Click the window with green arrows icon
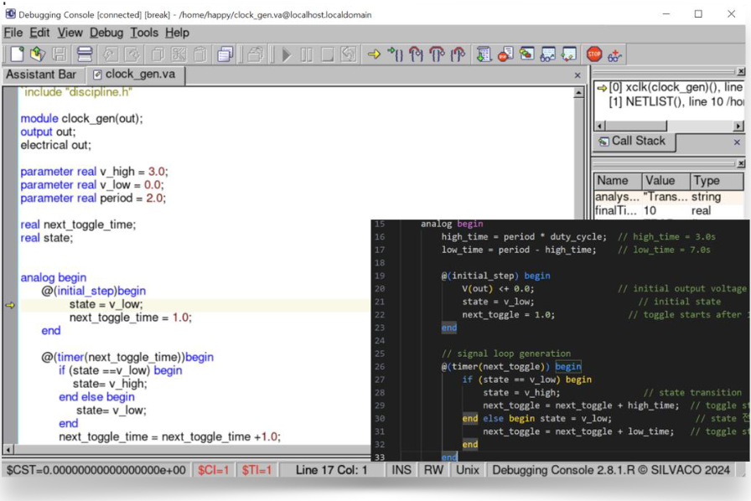The width and height of the screenshot is (751, 501). [x=569, y=54]
